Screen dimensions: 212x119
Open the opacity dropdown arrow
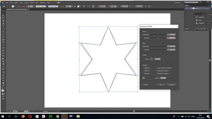[x=72, y=6]
